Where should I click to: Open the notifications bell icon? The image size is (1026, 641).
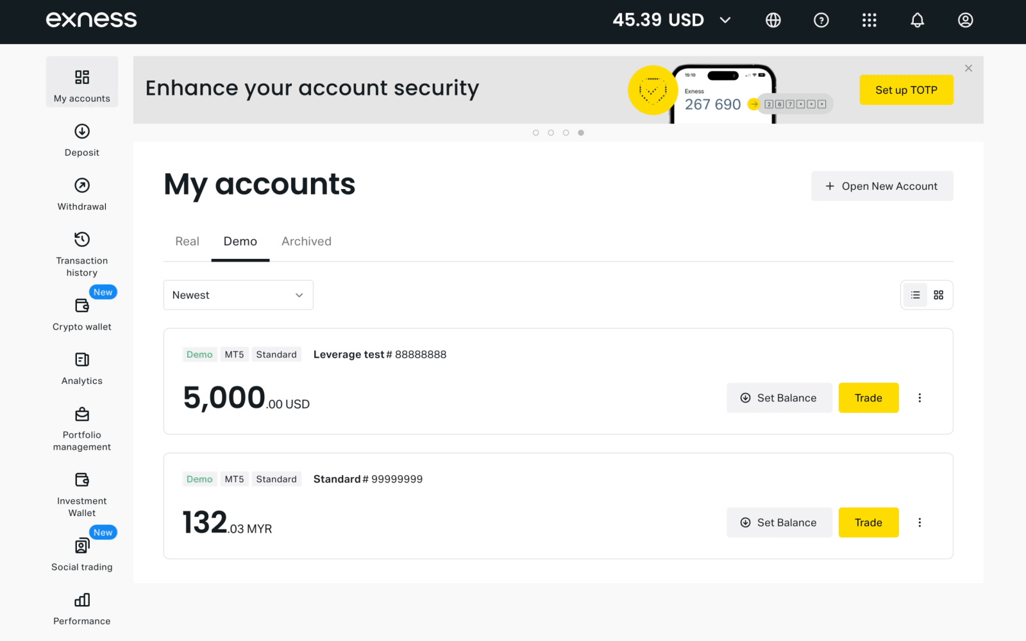tap(917, 21)
